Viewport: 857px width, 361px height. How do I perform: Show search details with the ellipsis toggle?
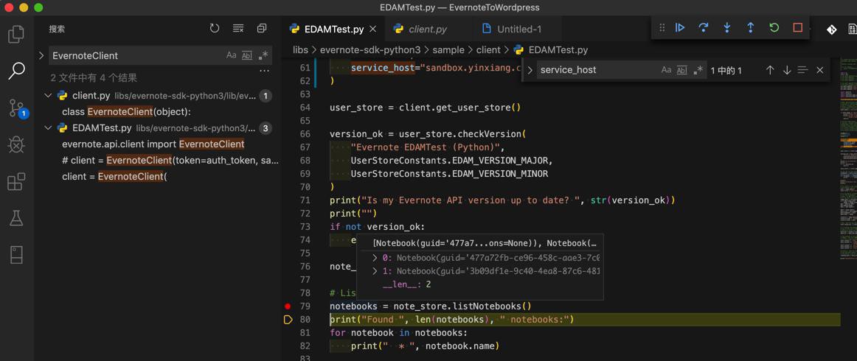264,71
